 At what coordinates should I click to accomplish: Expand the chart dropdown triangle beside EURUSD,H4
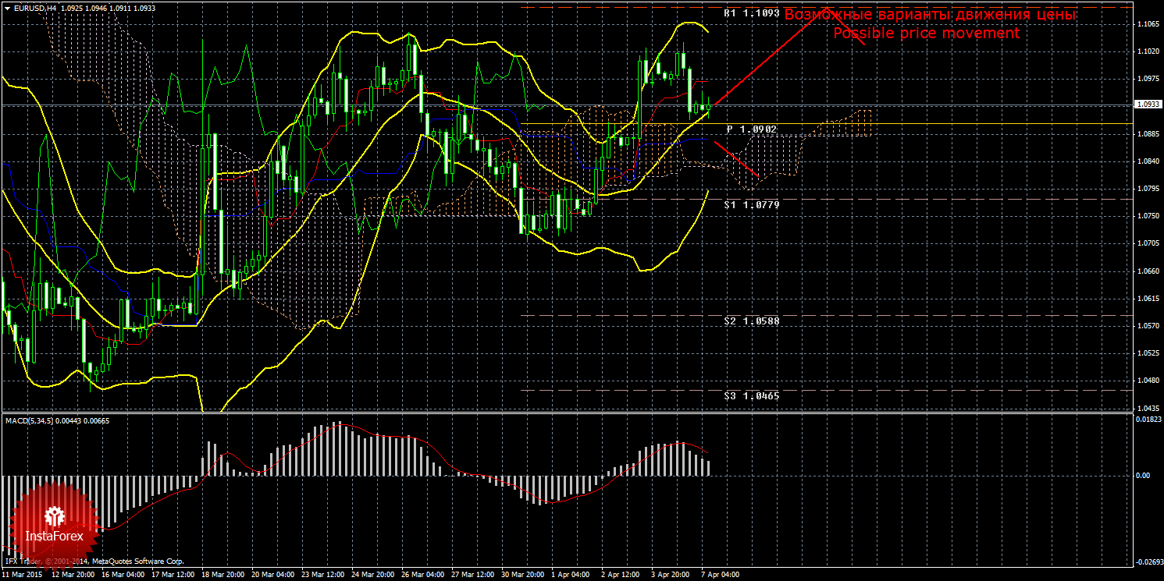point(5,7)
